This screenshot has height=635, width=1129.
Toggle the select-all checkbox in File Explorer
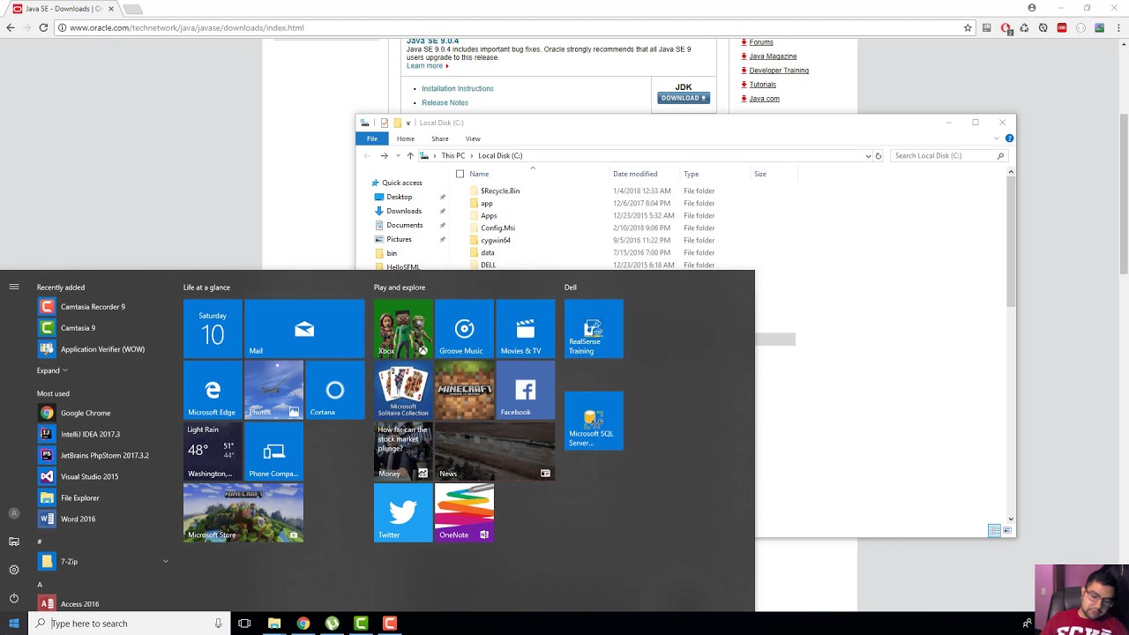pyautogui.click(x=460, y=174)
